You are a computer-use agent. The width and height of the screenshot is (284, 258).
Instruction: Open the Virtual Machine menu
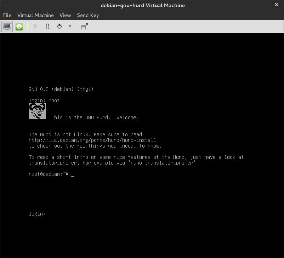point(35,15)
